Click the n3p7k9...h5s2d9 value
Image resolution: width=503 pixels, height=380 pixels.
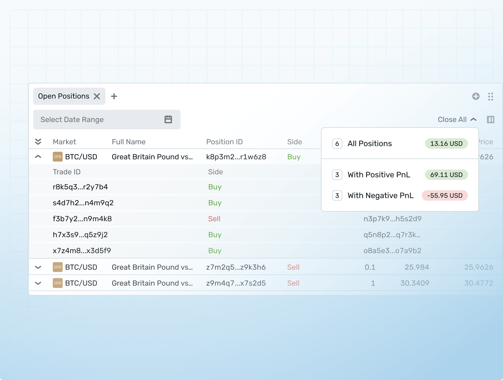pyautogui.click(x=392, y=219)
